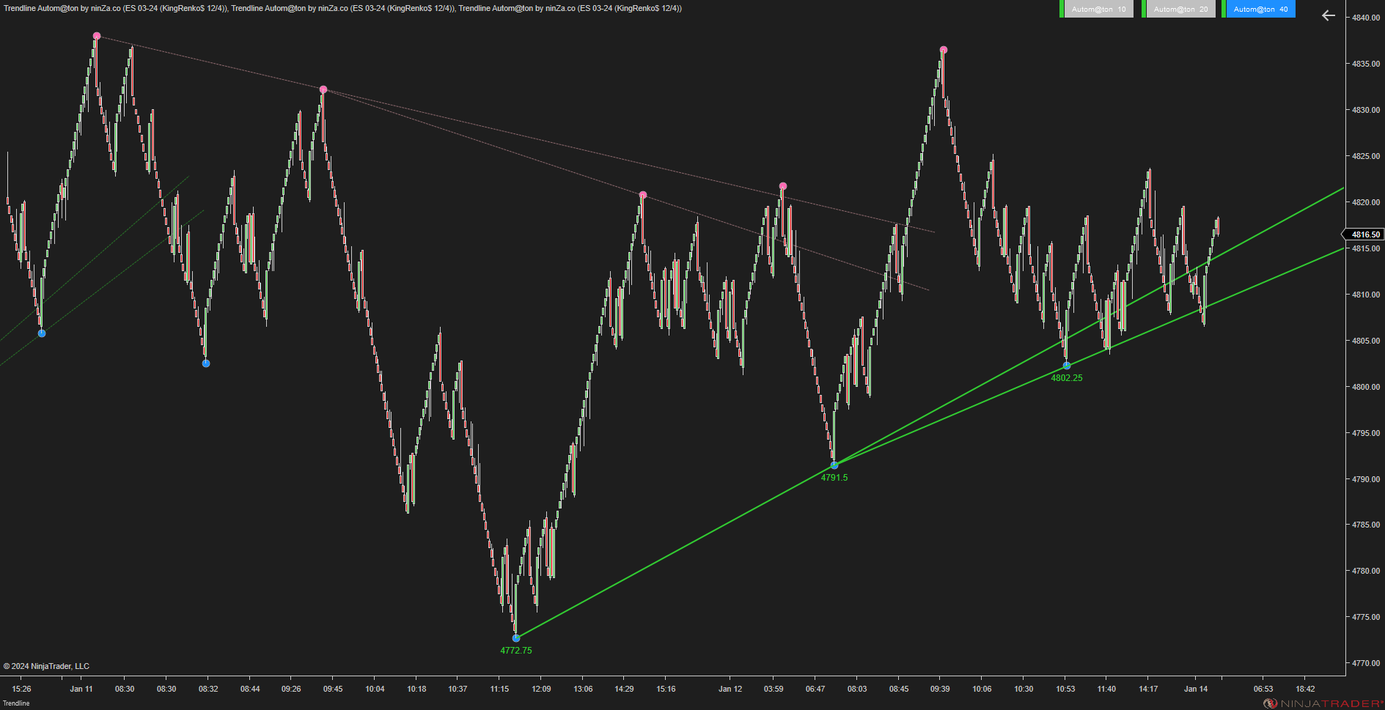
Task: Click the pink anchor dot at the 09:39 peak
Action: point(943,50)
